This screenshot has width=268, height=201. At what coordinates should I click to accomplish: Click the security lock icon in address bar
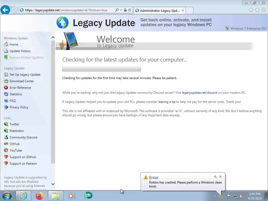[x=125, y=10]
